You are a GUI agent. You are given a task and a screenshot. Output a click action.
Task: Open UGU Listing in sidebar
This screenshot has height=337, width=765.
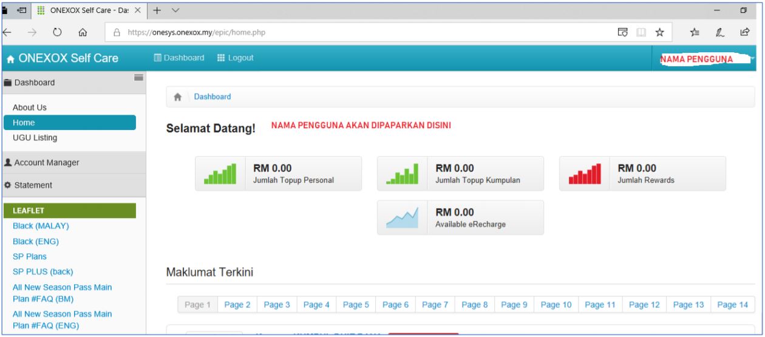[x=35, y=138]
